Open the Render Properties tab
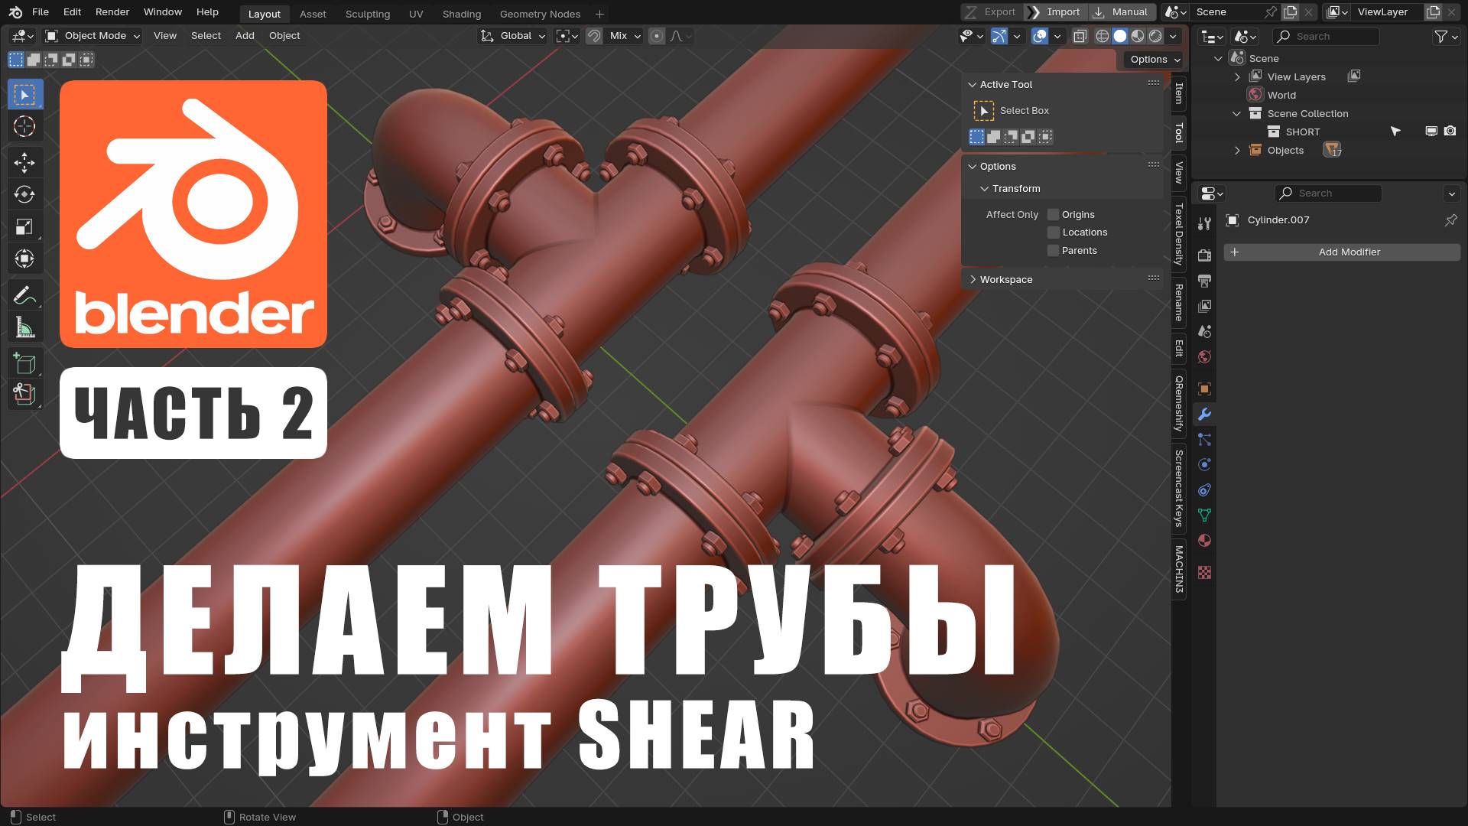 pyautogui.click(x=1205, y=255)
